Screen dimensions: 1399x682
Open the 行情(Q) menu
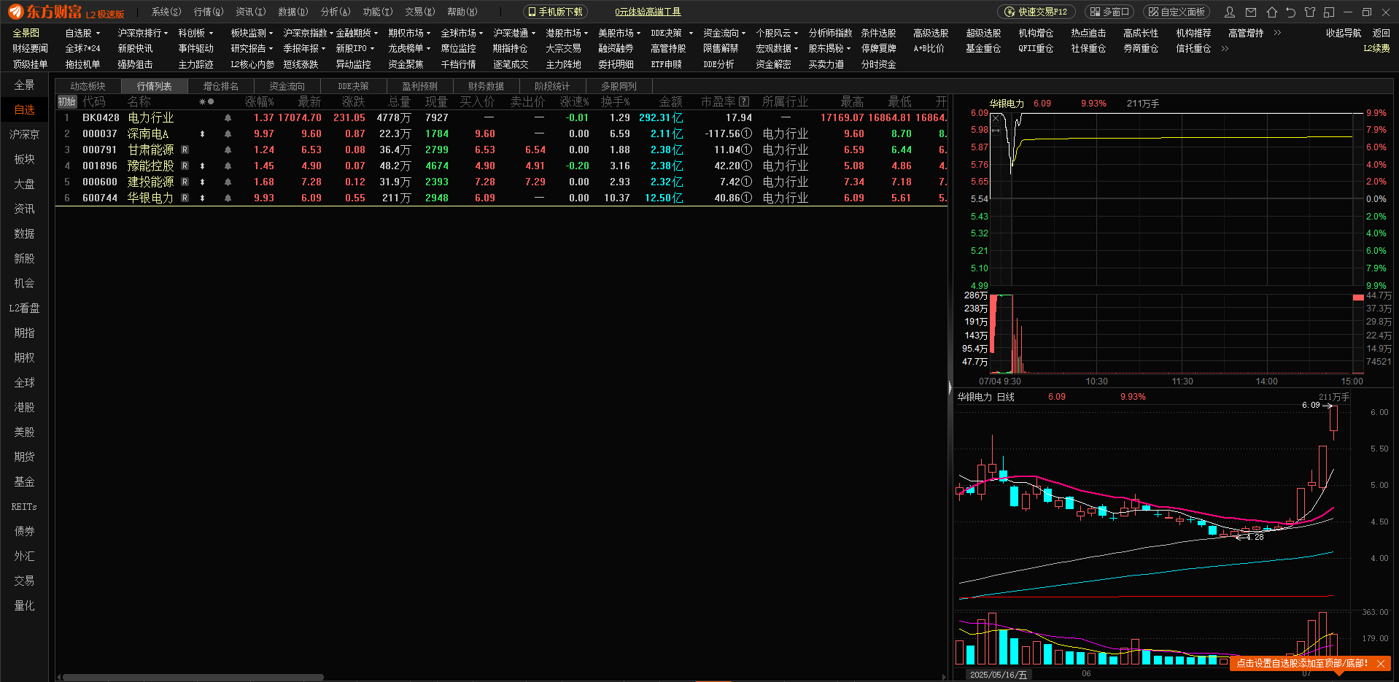pyautogui.click(x=209, y=12)
